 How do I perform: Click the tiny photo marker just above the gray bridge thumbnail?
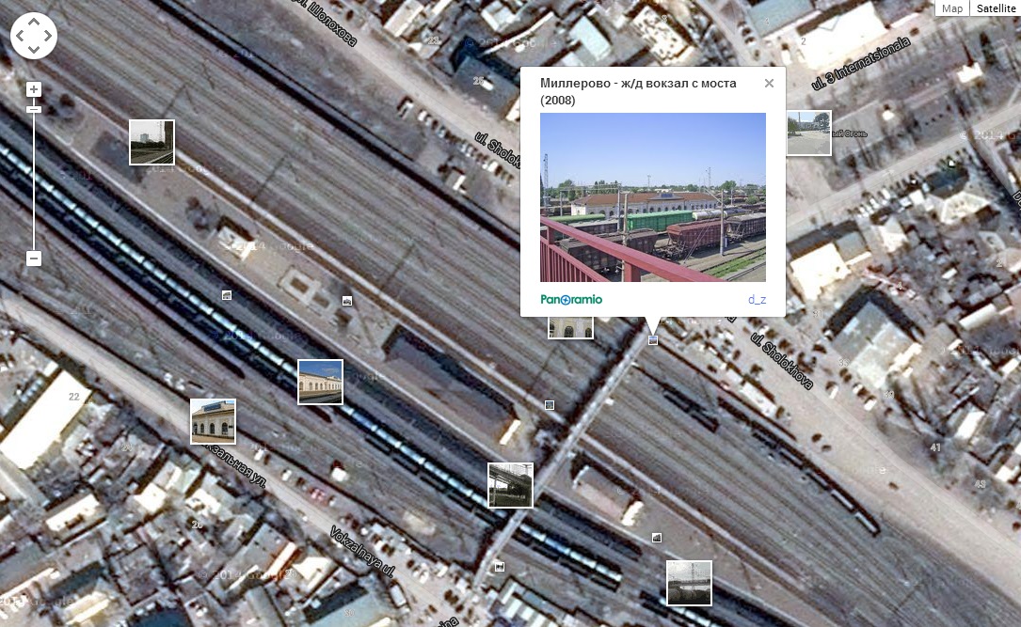click(x=657, y=538)
